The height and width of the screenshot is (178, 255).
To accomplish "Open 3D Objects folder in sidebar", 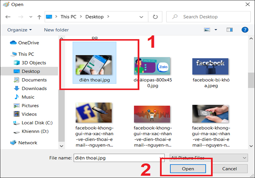I will click(x=33, y=63).
